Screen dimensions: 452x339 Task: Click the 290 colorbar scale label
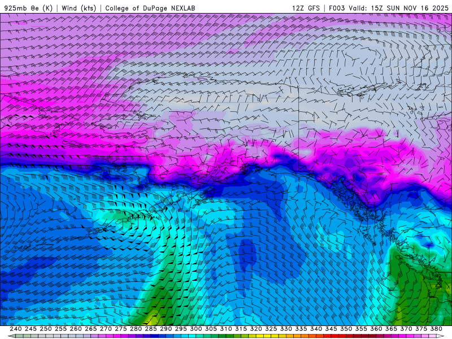coord(166,329)
